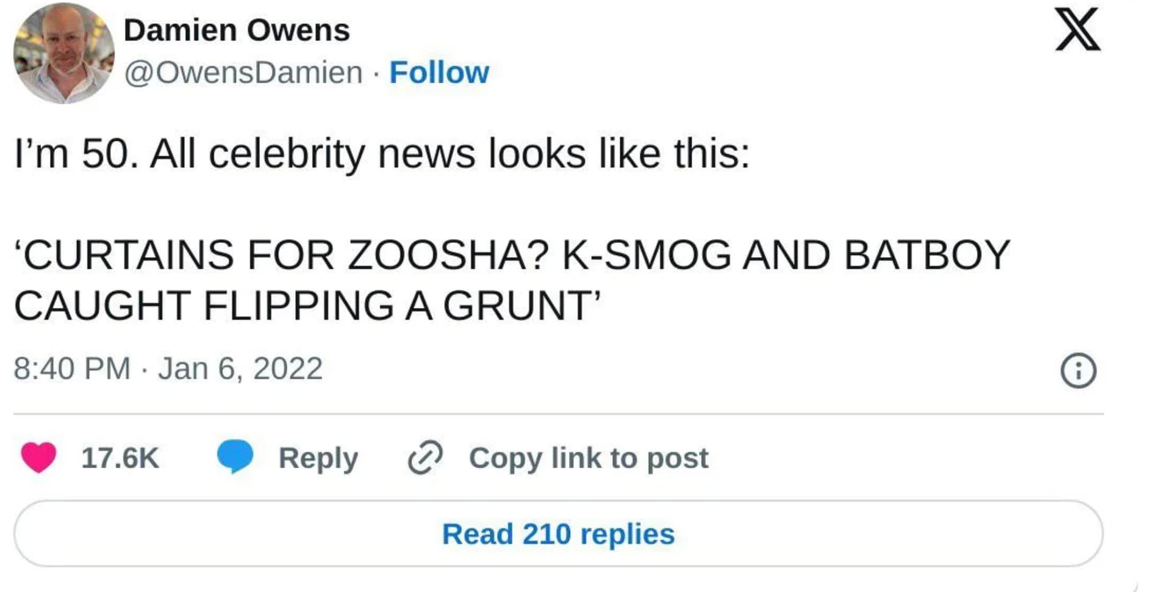The width and height of the screenshot is (1171, 592).
Task: Click the K-SMOG AND BATBOY text
Action: (786, 254)
